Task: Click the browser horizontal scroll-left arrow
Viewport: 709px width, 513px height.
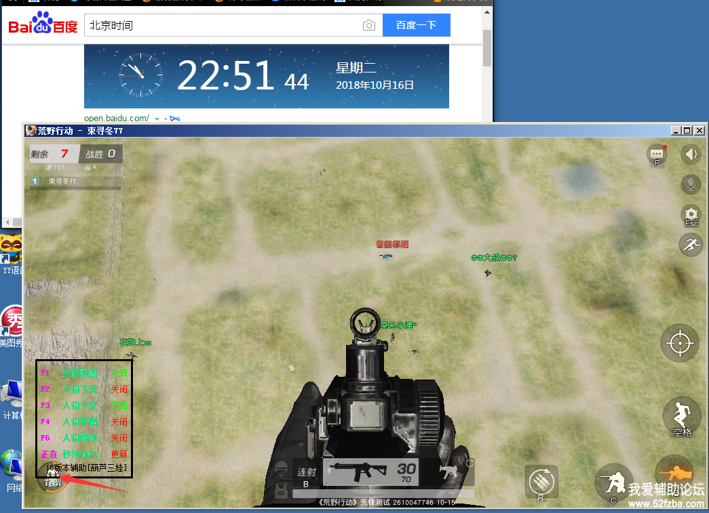Action: pyautogui.click(x=7, y=222)
